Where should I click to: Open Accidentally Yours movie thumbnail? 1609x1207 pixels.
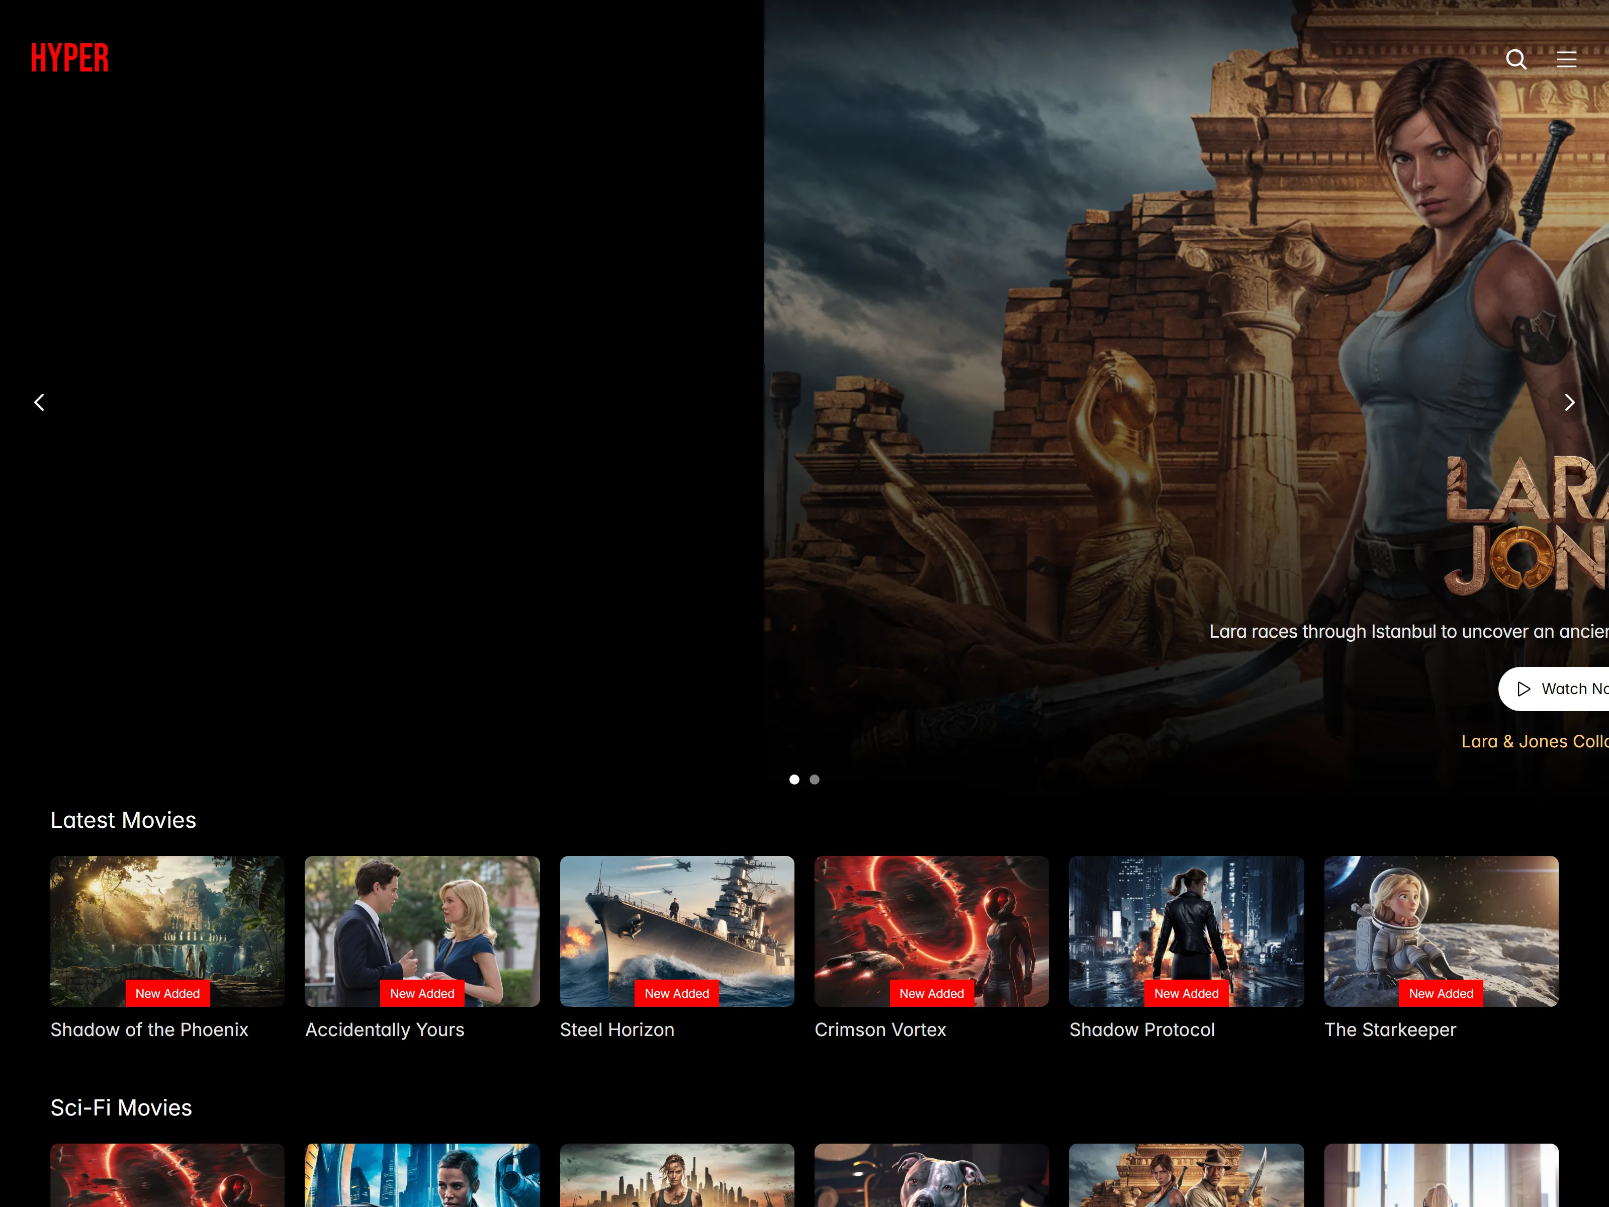pyautogui.click(x=422, y=931)
